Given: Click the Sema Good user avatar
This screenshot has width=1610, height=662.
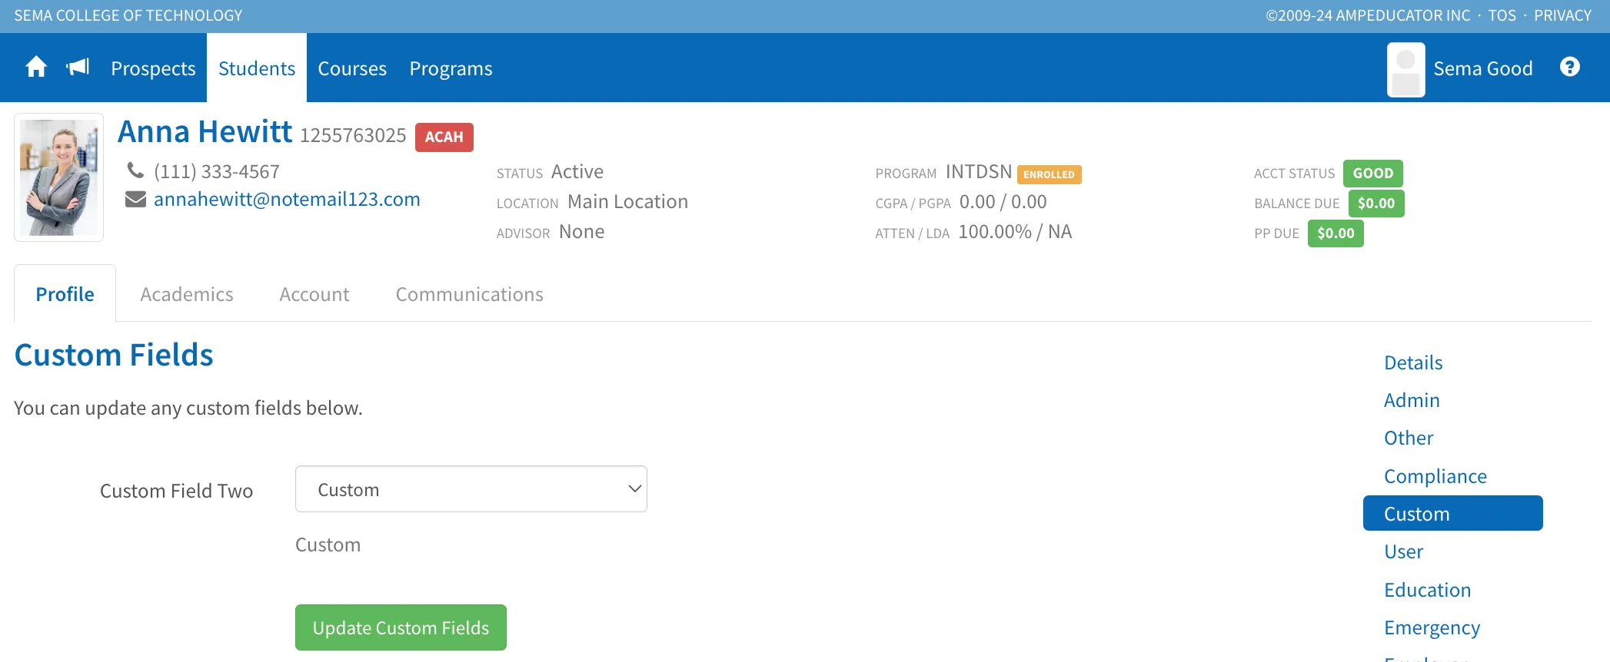Looking at the screenshot, I should coord(1405,69).
